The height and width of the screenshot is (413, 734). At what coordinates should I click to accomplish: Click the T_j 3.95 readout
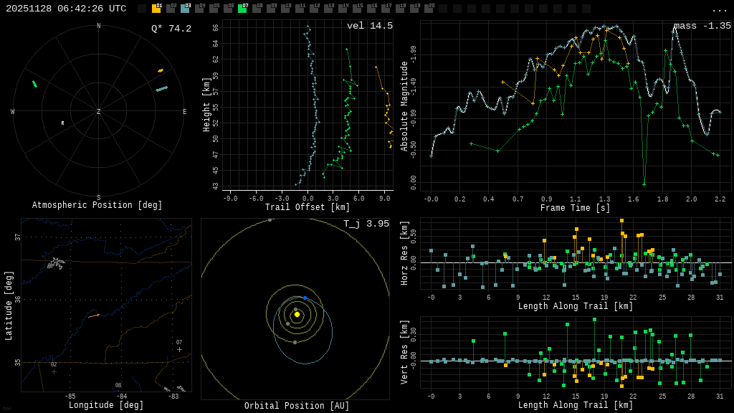point(367,224)
